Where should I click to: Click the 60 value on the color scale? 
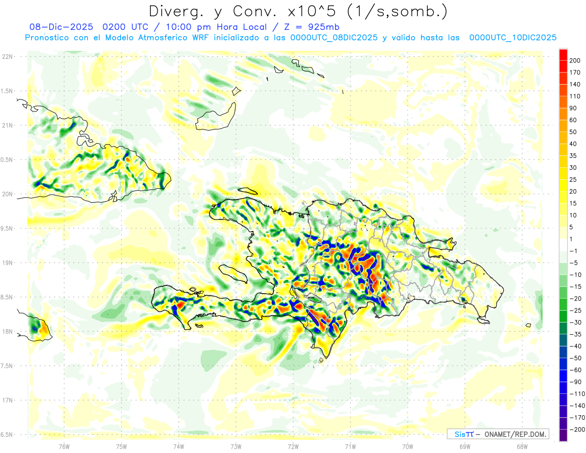pos(573,120)
